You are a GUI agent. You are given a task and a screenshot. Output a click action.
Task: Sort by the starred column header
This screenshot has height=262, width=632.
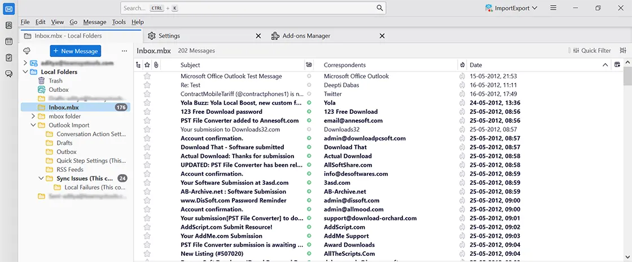coord(147,65)
